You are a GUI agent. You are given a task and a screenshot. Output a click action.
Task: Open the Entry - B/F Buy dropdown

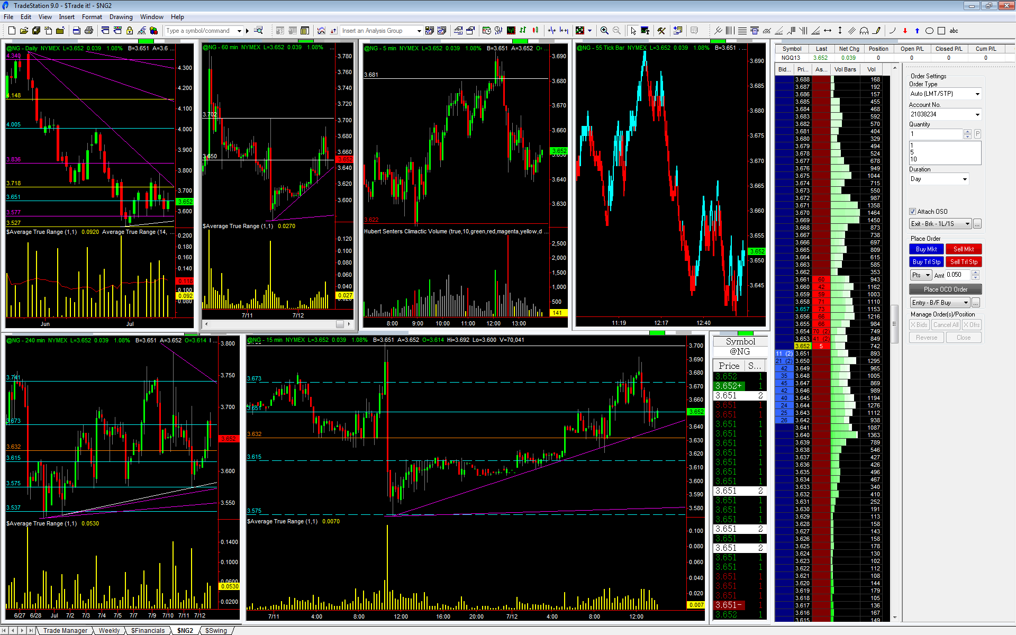point(940,303)
